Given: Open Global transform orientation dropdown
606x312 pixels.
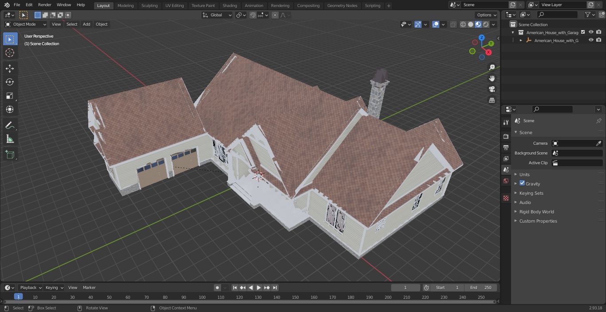Looking at the screenshot, I should [217, 15].
